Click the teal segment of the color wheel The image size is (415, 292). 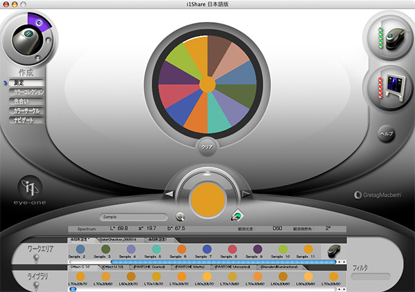(218, 114)
